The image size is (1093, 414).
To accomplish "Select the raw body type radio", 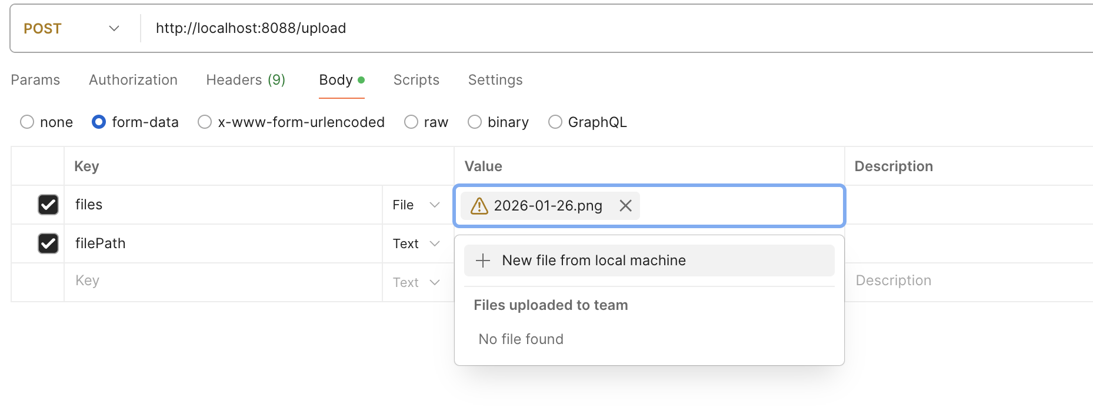I will tap(411, 122).
